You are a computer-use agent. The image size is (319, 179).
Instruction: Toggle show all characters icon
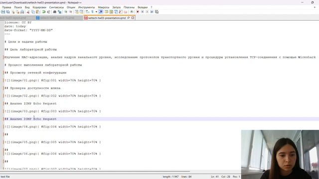[92, 12]
